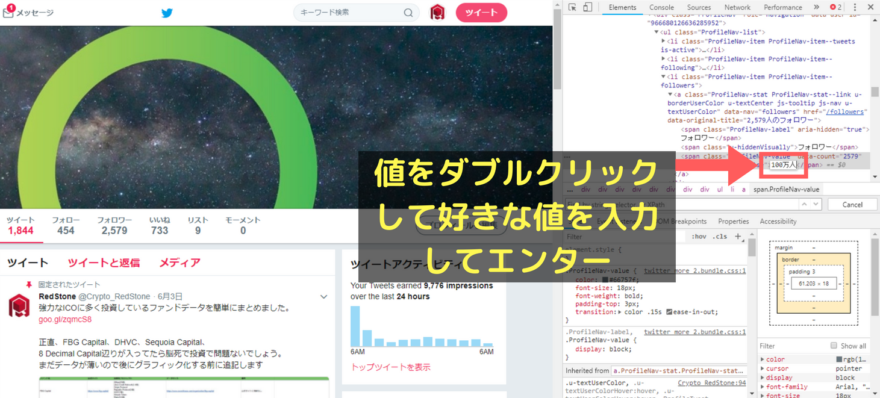Toggle the .cls class editor
This screenshot has height=398, width=880.
coord(719,237)
